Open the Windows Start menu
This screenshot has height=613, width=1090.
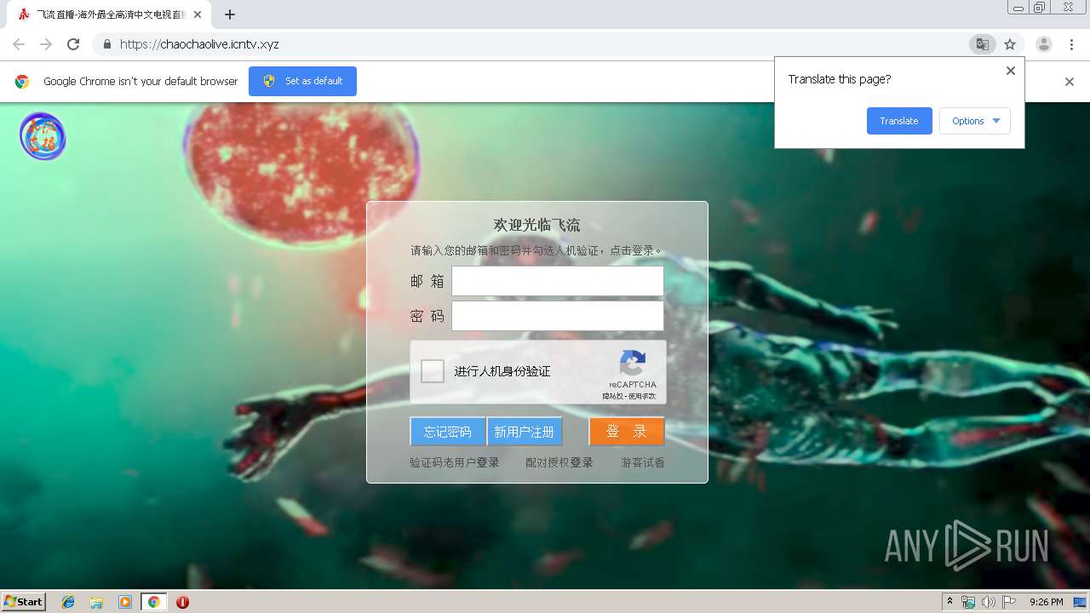tap(23, 602)
